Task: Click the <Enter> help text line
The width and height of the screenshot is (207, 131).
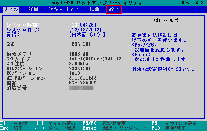Action: click(141, 54)
